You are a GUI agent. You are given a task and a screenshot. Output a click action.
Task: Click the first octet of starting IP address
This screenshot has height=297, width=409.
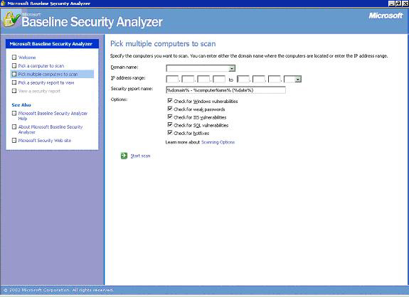[x=172, y=79]
